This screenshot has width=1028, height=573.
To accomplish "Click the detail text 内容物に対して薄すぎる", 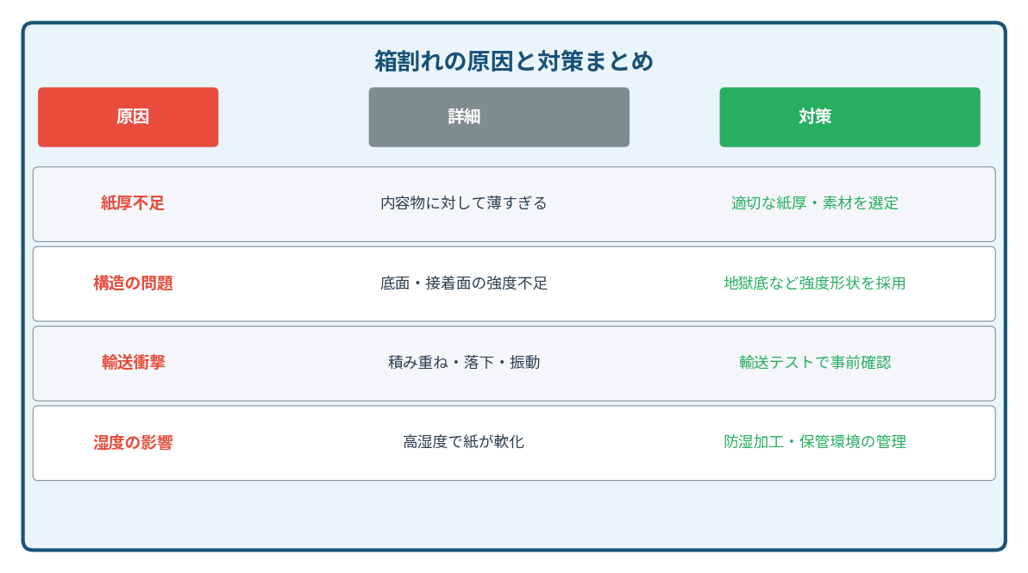I will tap(464, 203).
